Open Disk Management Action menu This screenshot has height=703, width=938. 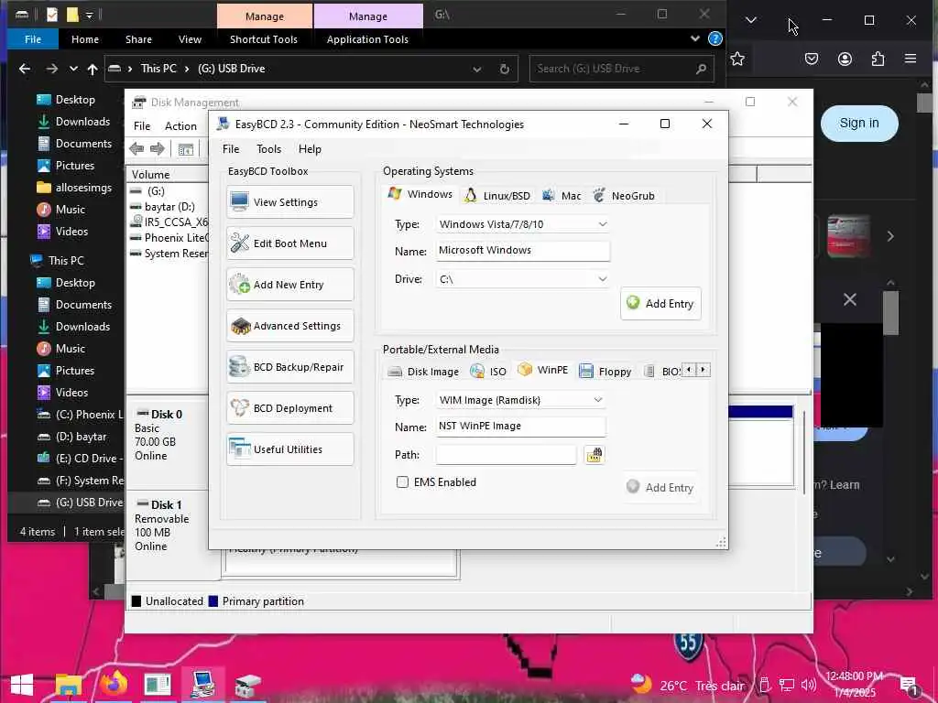[180, 126]
